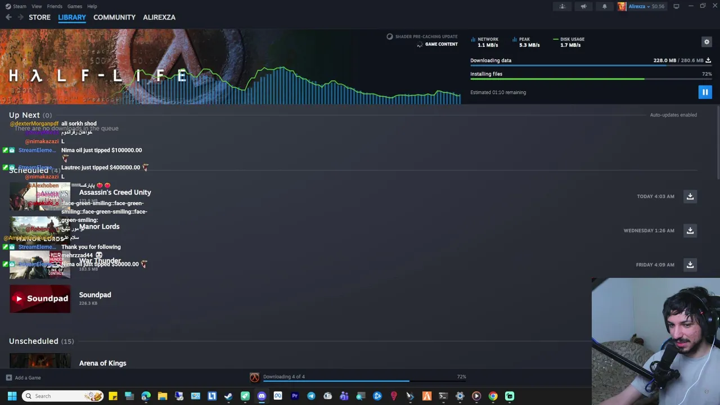Open the Meta app on the taskbar
The image size is (720, 405).
pos(278,396)
